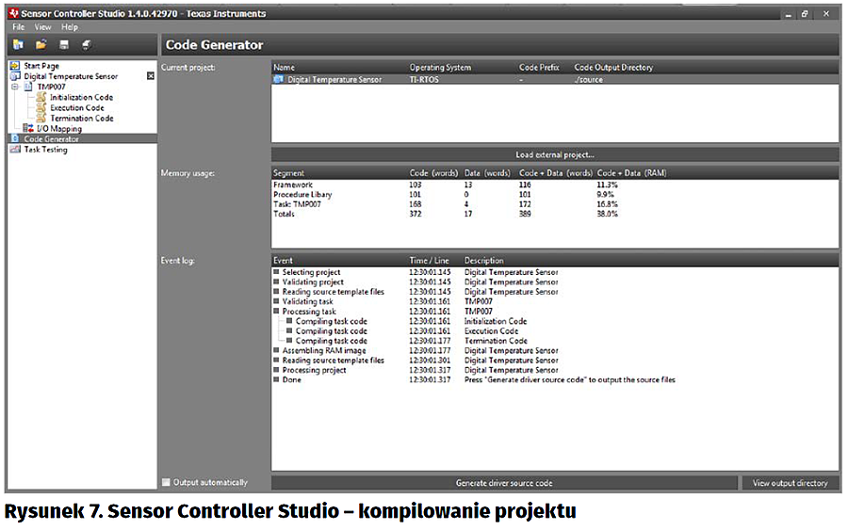This screenshot has height=530, width=848.
Task: Click the Save project toolbar icon
Action: click(x=64, y=45)
